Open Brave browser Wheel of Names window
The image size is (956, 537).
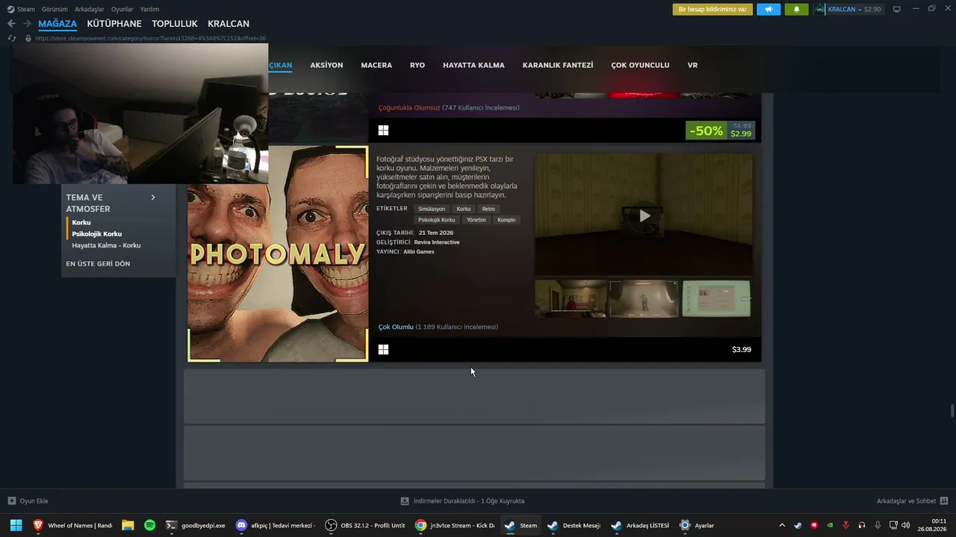pyautogui.click(x=72, y=525)
